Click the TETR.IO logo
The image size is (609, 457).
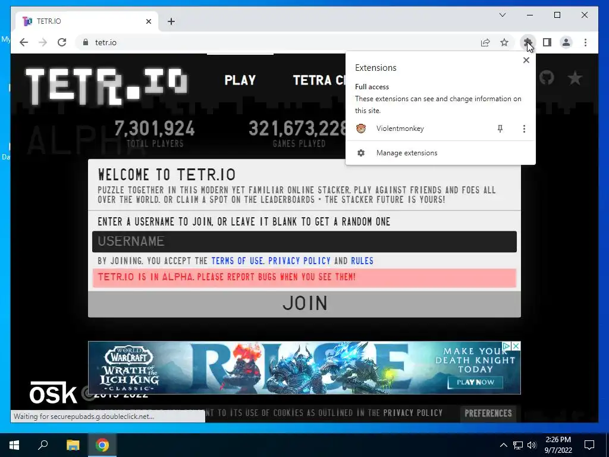(106, 86)
